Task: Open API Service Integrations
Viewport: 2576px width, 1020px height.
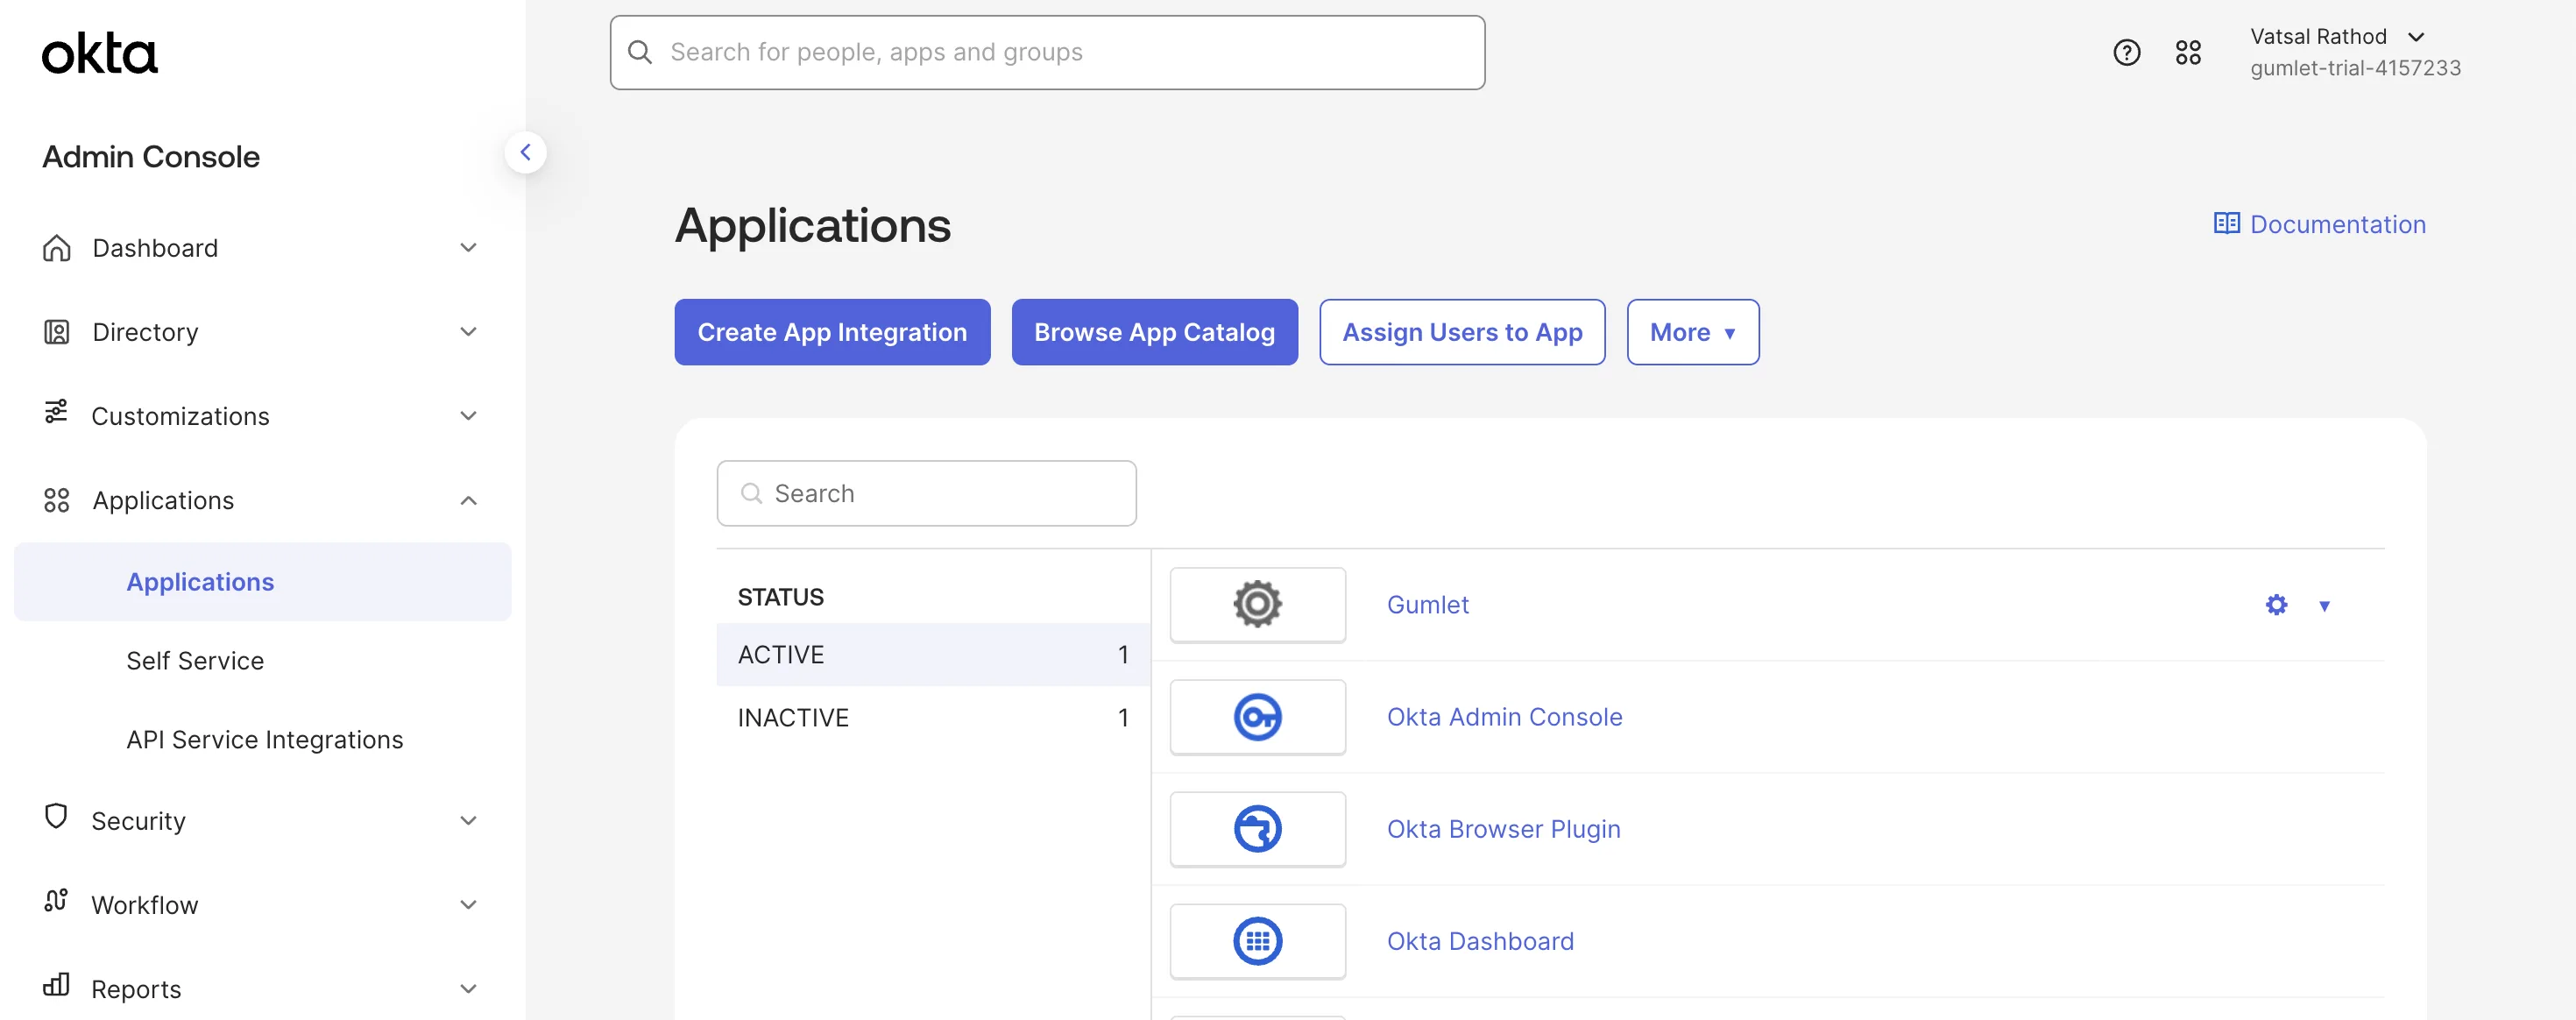Action: [x=264, y=739]
